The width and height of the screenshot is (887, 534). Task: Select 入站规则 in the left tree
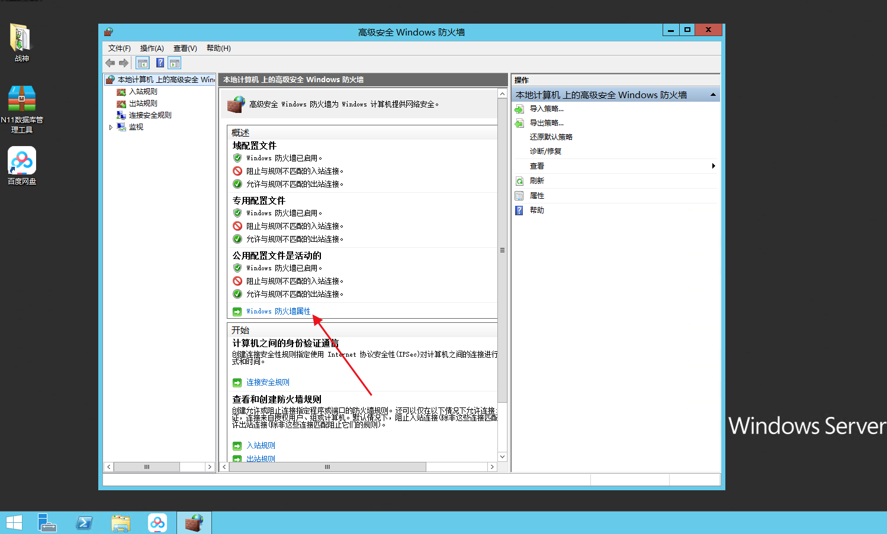[x=143, y=92]
